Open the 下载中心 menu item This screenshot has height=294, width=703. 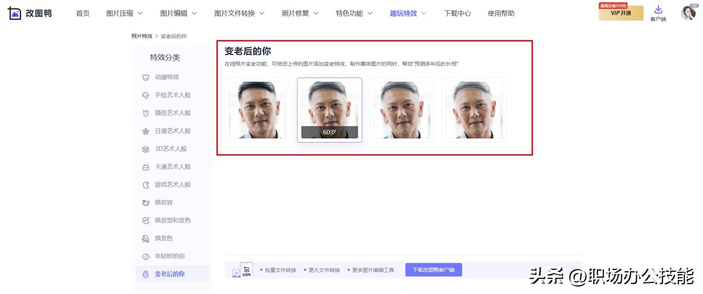point(458,13)
